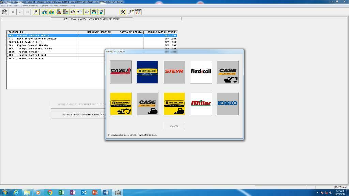The width and height of the screenshot is (349, 196).
Task: Select New Holland Construction skid steer tile
Action: (x=174, y=104)
